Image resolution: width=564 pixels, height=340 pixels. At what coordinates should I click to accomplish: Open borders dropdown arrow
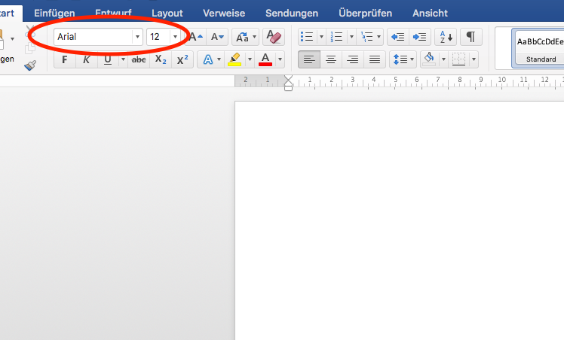click(x=474, y=59)
